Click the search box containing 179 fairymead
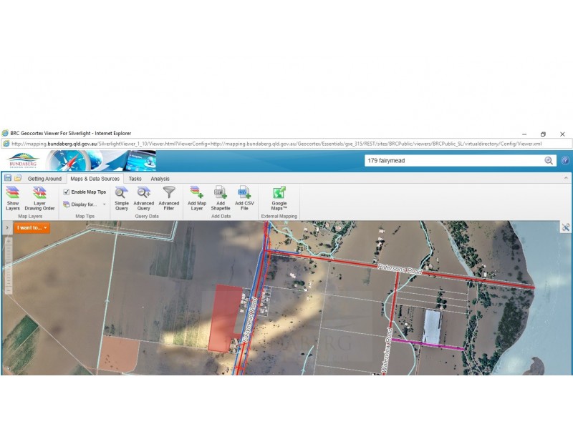 451,161
